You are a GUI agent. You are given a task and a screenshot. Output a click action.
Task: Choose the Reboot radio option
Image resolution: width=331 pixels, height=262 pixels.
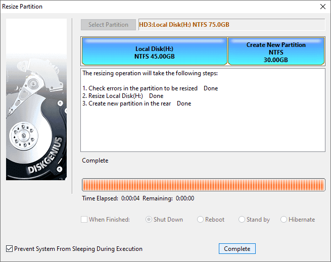click(201, 220)
